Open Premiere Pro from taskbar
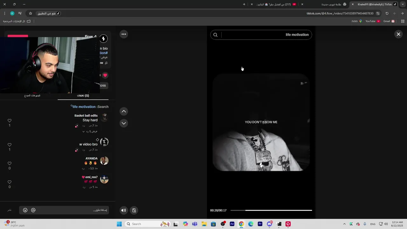The width and height of the screenshot is (407, 229). (260, 224)
